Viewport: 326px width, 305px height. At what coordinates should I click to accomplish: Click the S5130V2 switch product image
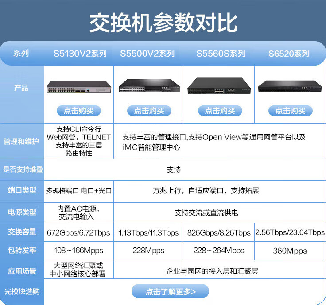point(78,87)
